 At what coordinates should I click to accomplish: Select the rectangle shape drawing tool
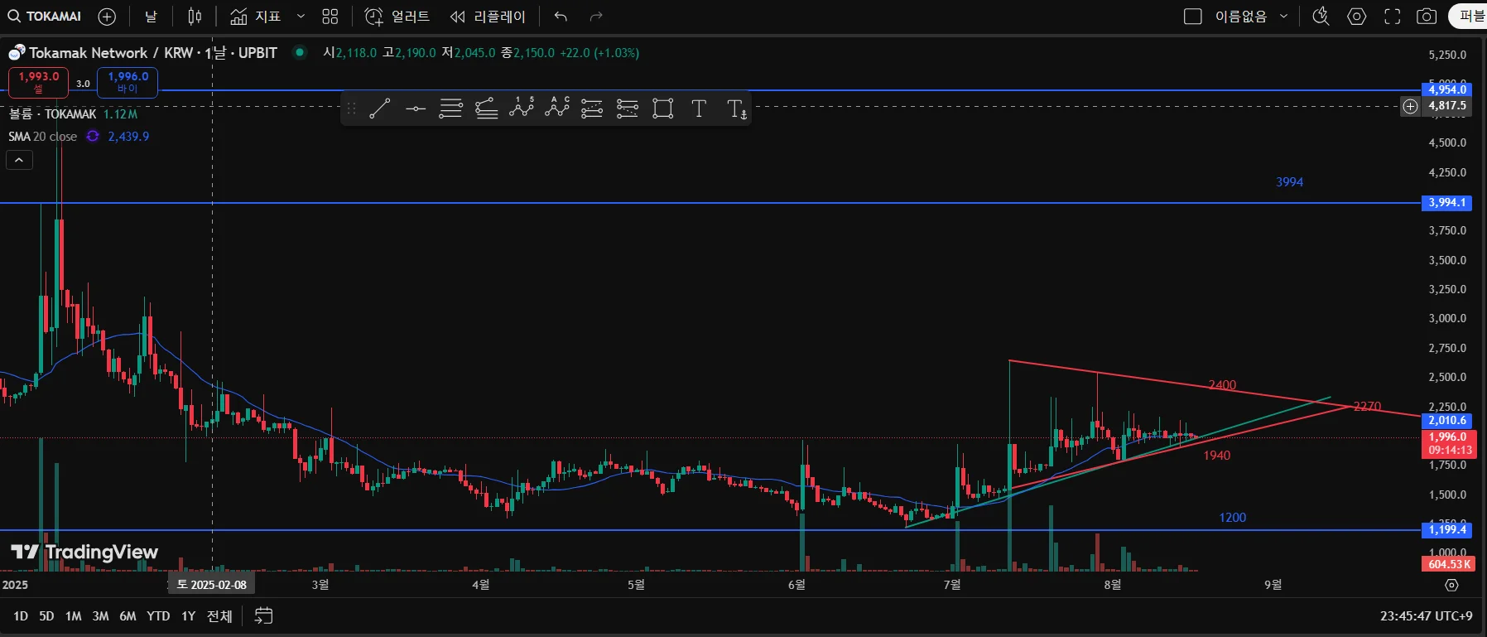[663, 109]
